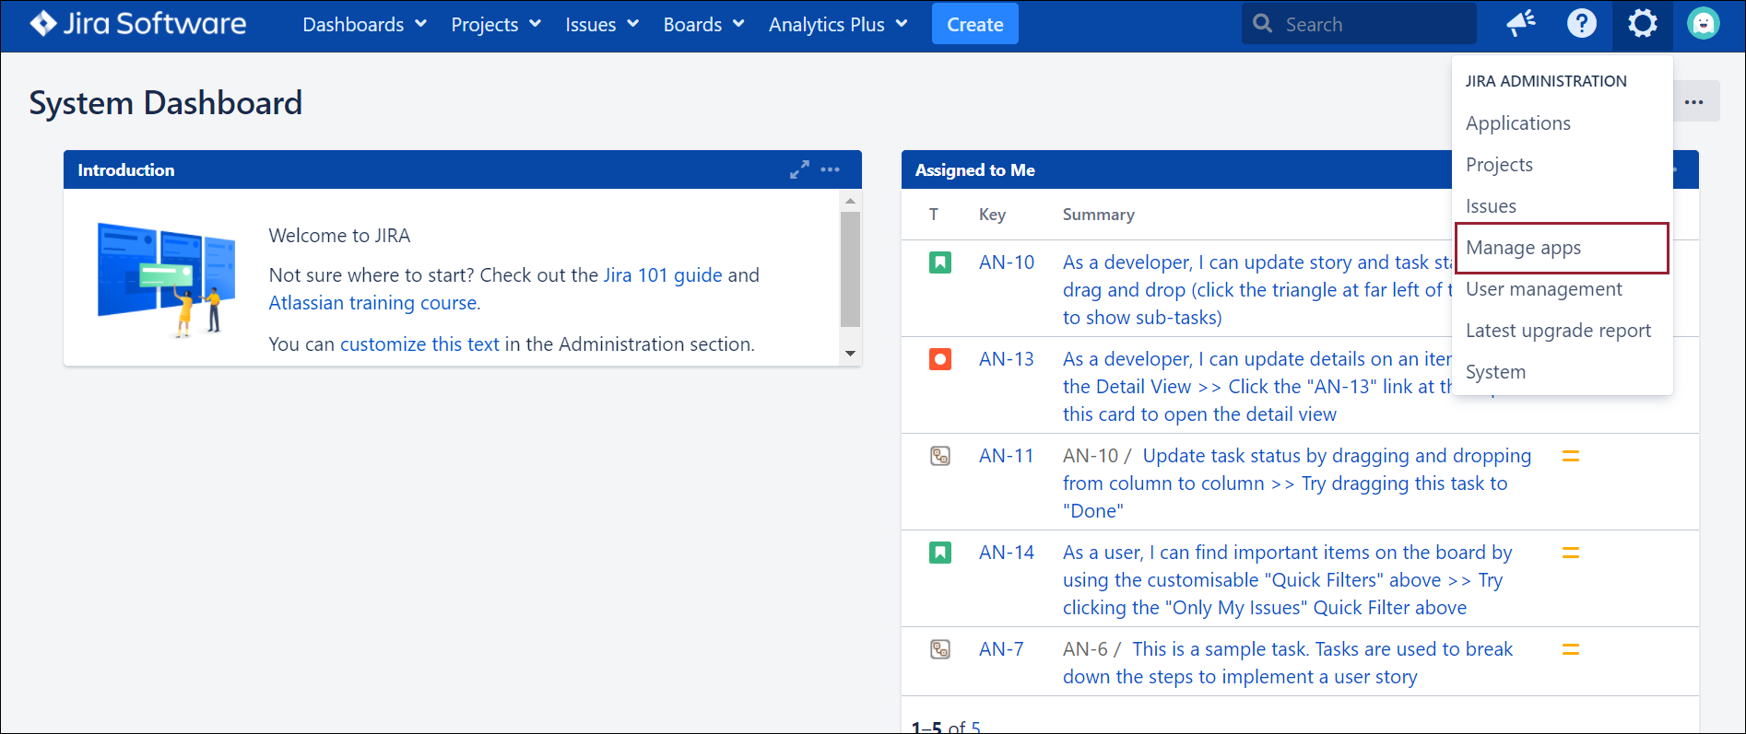This screenshot has width=1746, height=734.
Task: Open parent issue AN-10 link in AN-11 row
Action: click(x=1091, y=456)
